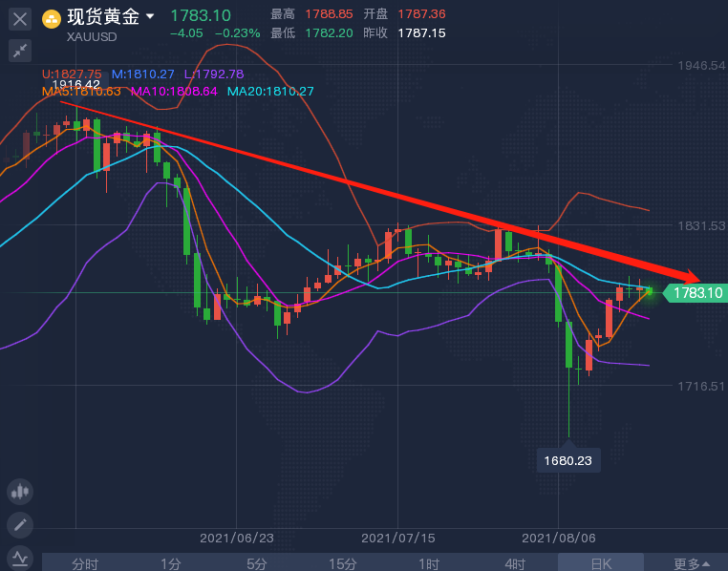Click the -0.23% change percentage
Viewport: 728px width, 571px height.
pyautogui.click(x=237, y=33)
